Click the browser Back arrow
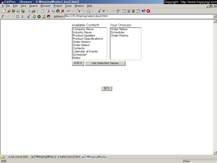The width and height of the screenshot is (217, 163). (x=8, y=17)
